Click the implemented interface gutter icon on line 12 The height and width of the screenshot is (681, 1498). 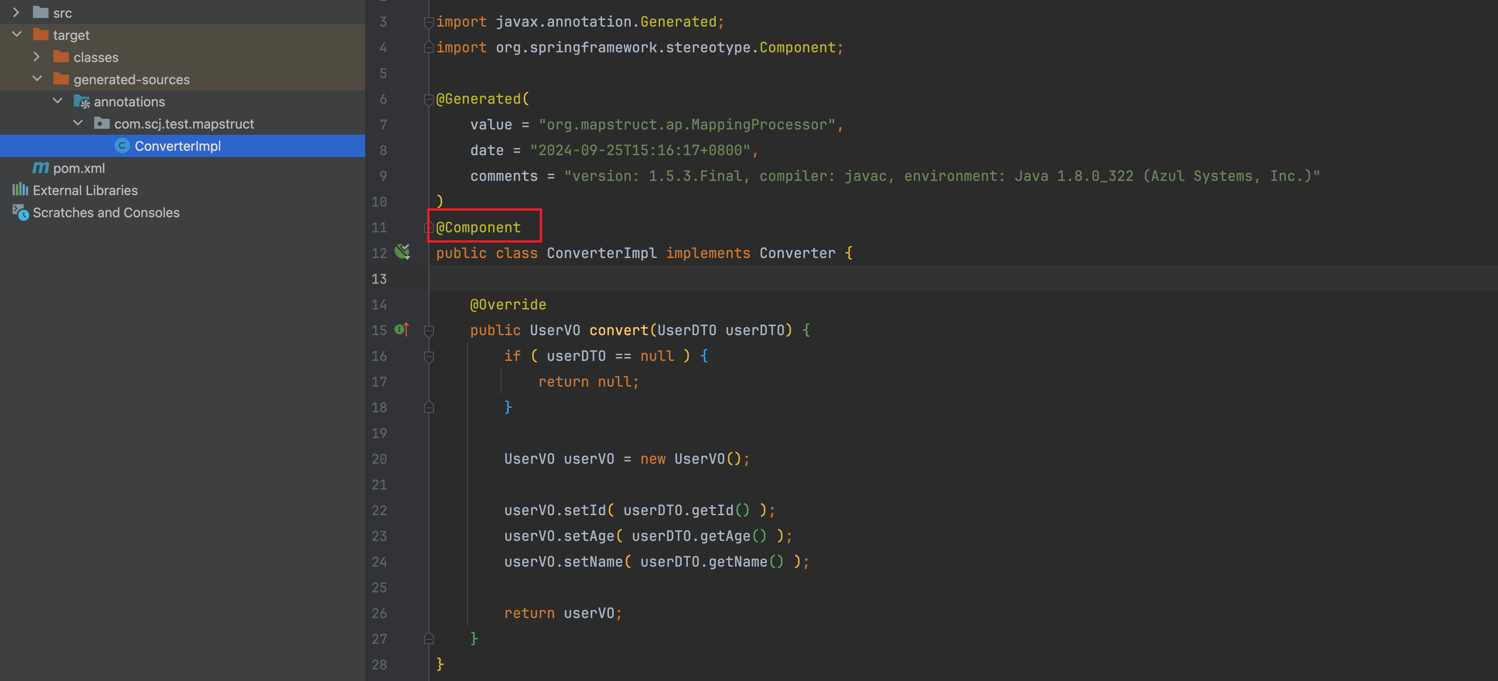[402, 252]
